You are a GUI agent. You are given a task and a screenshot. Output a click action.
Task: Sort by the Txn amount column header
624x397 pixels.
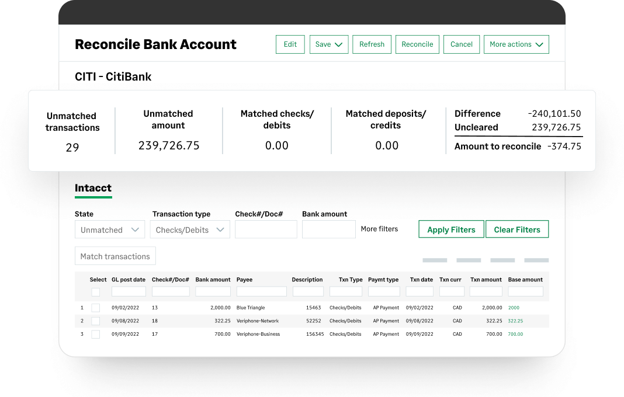pos(486,280)
